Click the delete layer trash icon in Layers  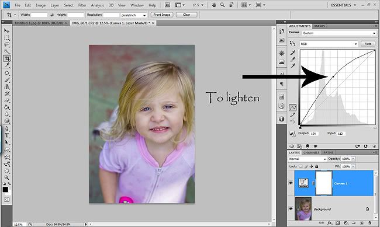pyautogui.click(x=370, y=223)
